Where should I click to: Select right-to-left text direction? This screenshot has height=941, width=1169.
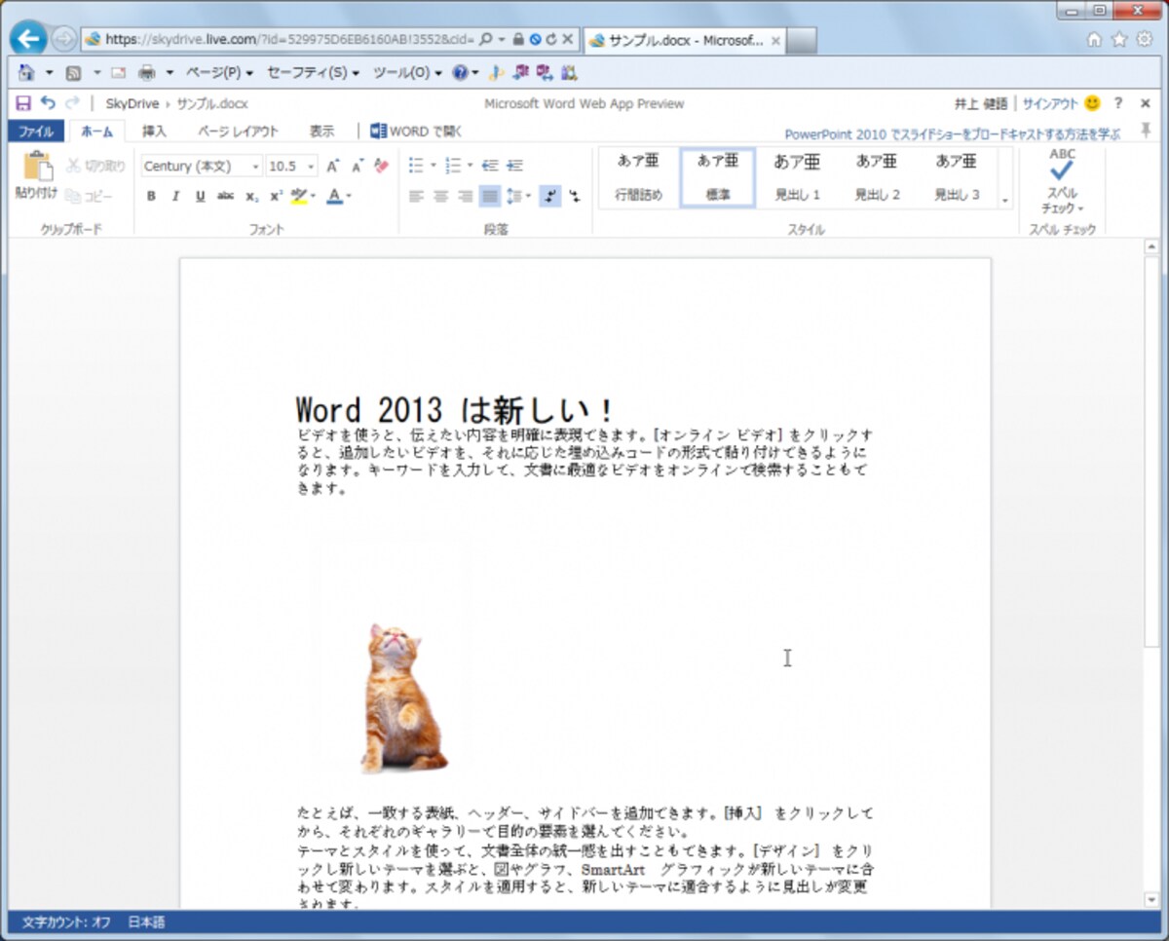(575, 196)
